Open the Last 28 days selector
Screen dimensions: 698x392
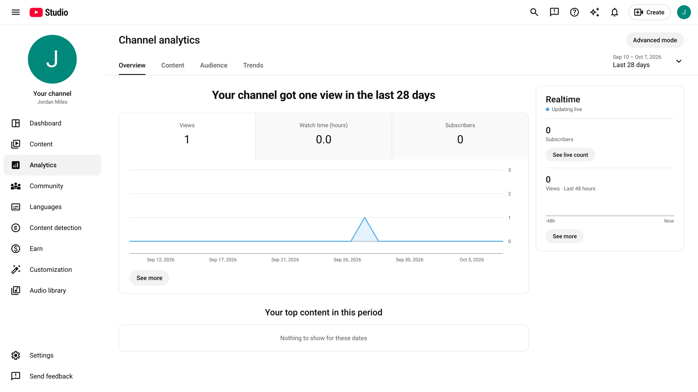647,61
